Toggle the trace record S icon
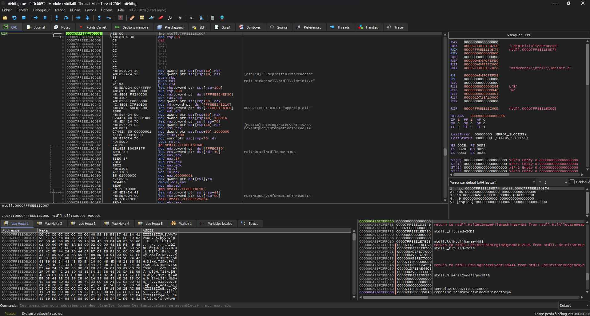The height and width of the screenshot is (316, 590). coord(121,18)
